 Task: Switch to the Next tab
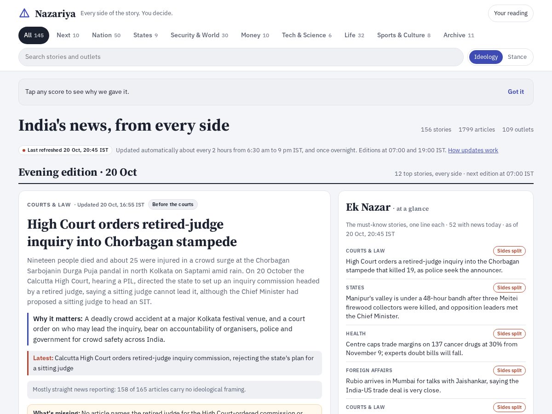(x=68, y=35)
